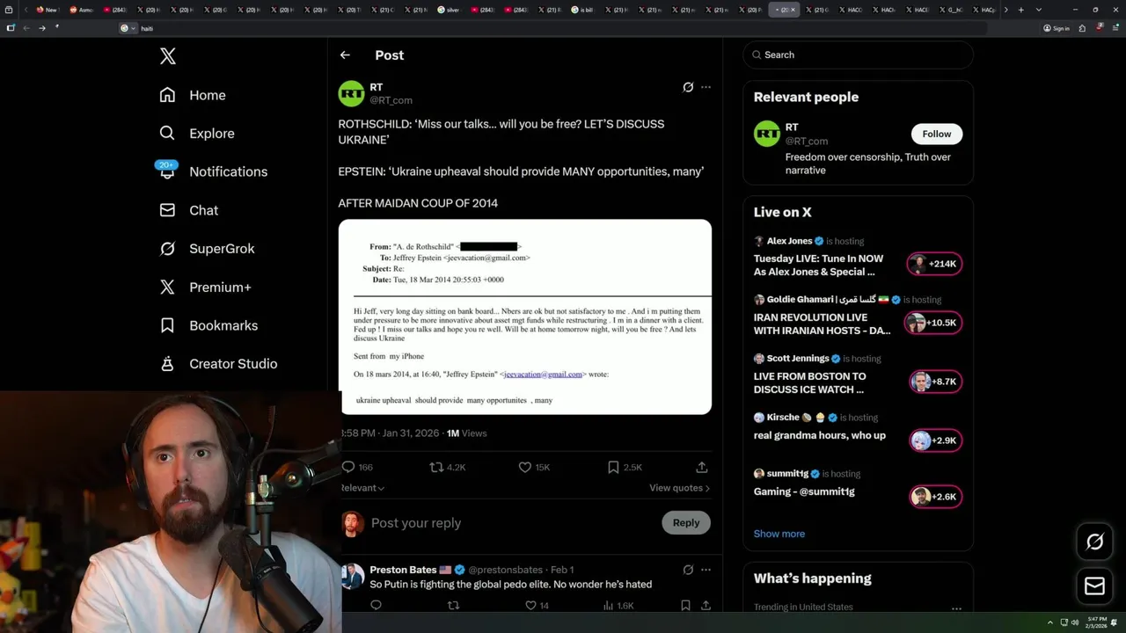Join Alex Jones live +214K
This screenshot has width=1126, height=633.
[x=934, y=264]
